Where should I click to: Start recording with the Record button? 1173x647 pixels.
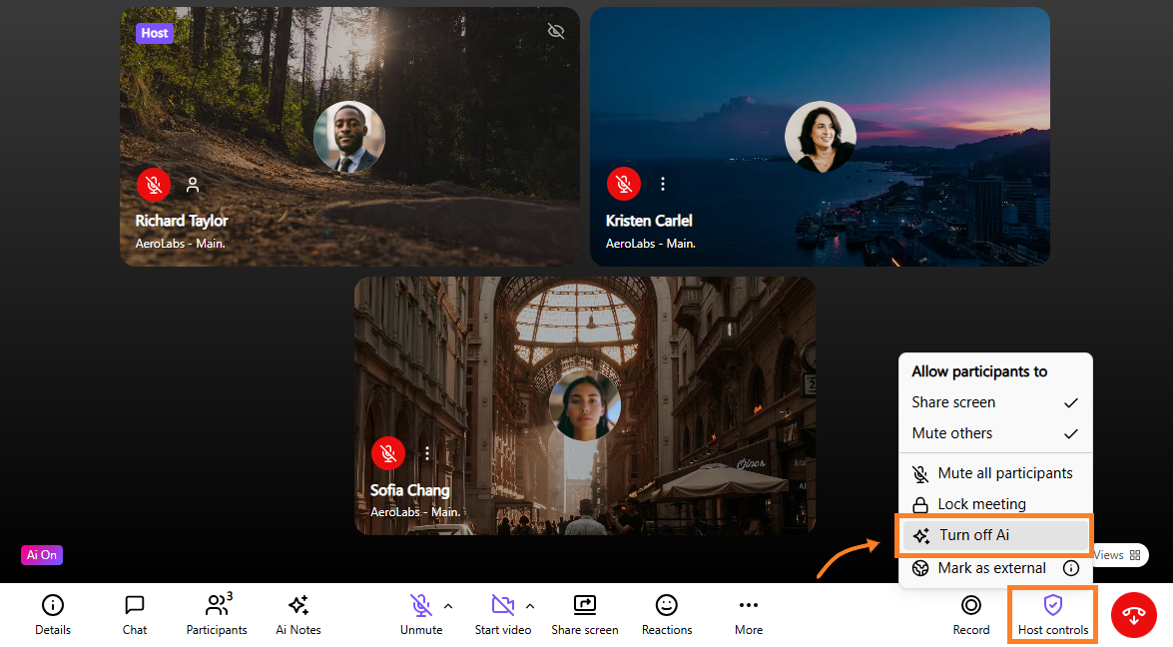[x=971, y=614]
